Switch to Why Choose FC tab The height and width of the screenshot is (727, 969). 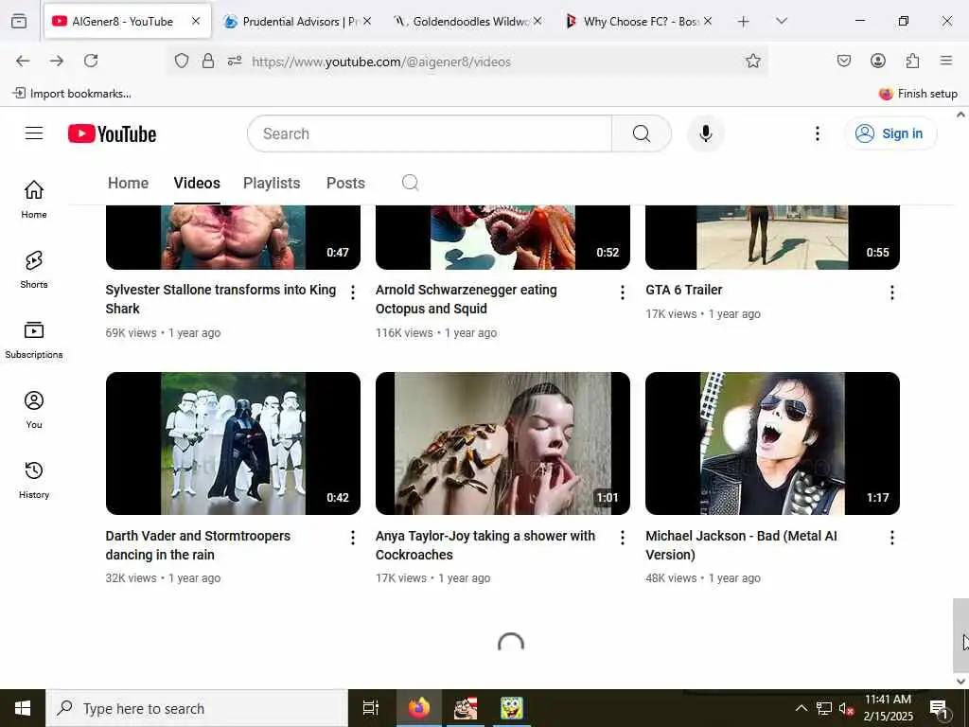click(x=639, y=21)
